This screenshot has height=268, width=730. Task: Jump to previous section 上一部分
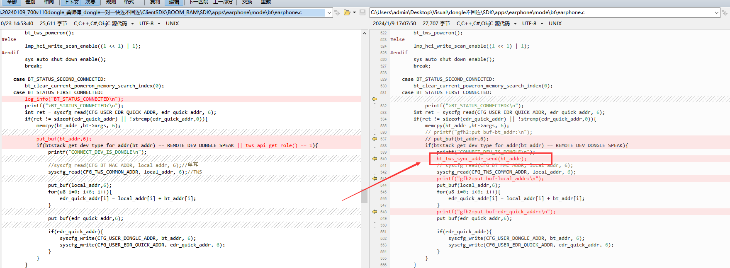pyautogui.click(x=223, y=2)
